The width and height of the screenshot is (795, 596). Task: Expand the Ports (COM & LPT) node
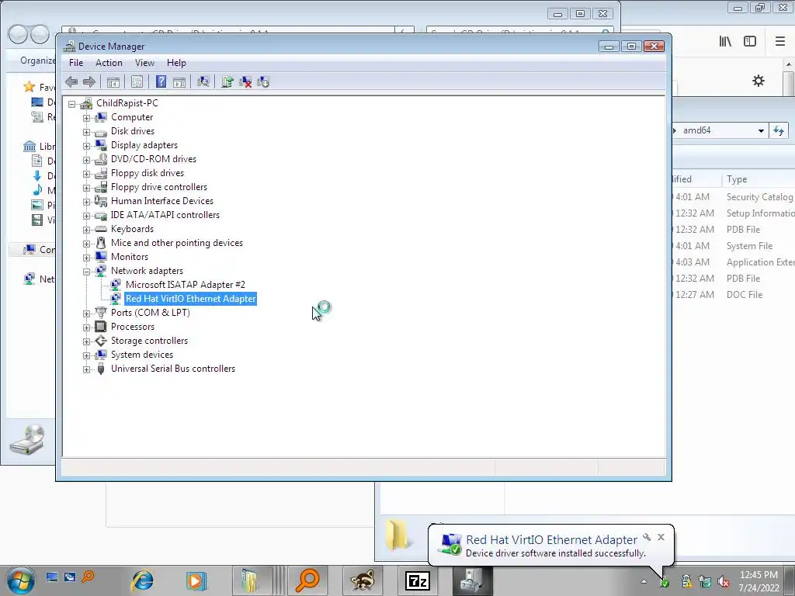click(x=87, y=314)
